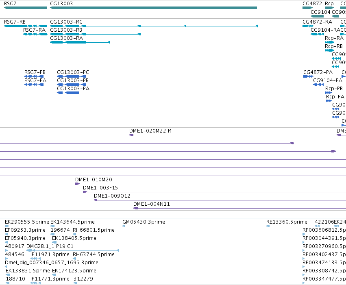This screenshot has height=285, width=346.
Task: Open EST EK174123.5prime label
Action: tap(74, 271)
